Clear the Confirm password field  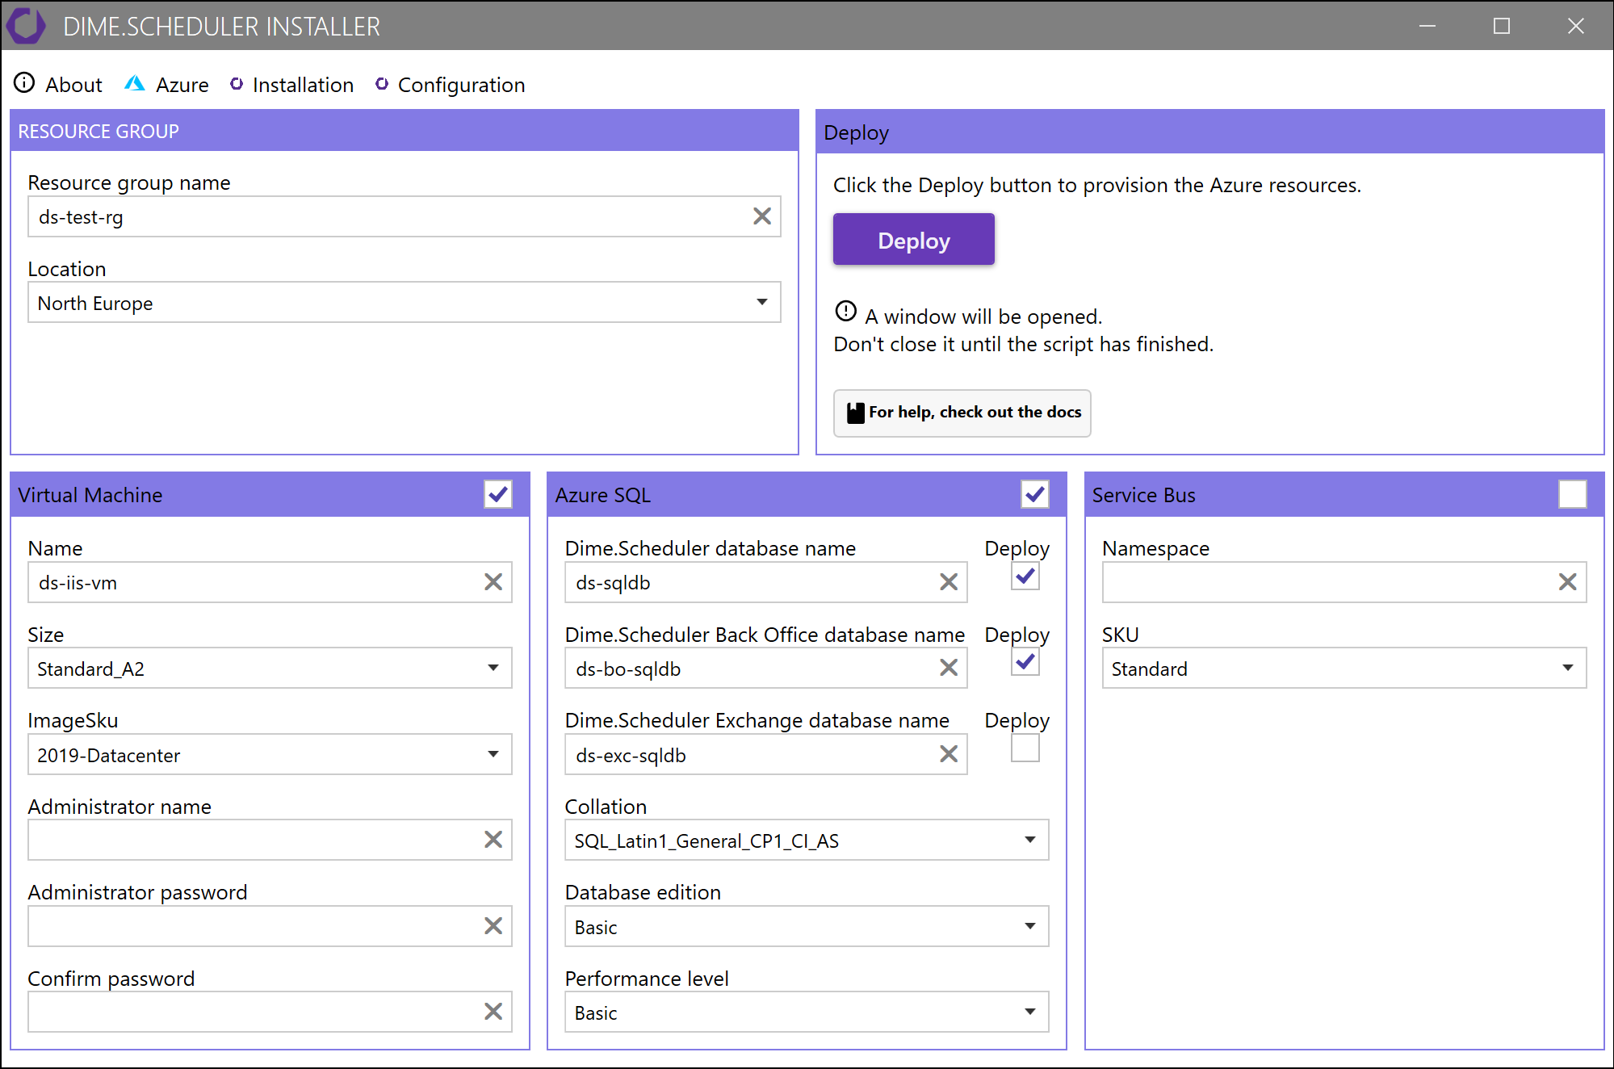493,1012
